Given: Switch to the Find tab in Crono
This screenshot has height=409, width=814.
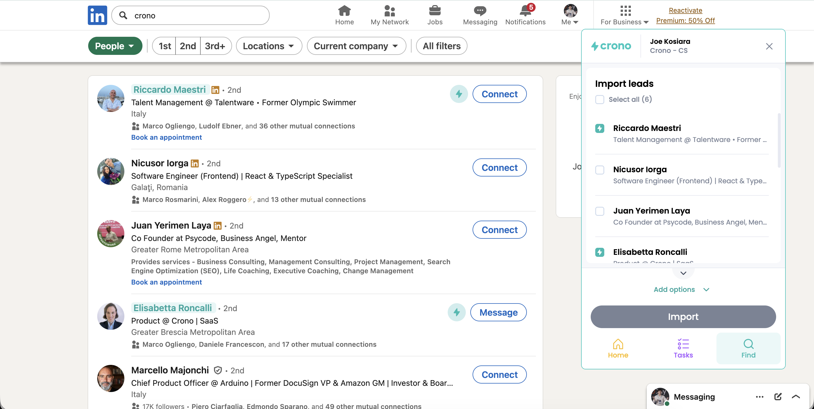Looking at the screenshot, I should coord(748,348).
